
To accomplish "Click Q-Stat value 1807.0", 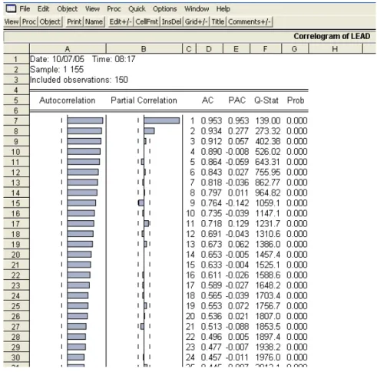I will coord(267,316).
